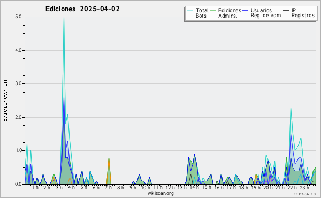This screenshot has height=198, width=321.
Task: Click the '20 h' x-axis label
Action: [268, 187]
